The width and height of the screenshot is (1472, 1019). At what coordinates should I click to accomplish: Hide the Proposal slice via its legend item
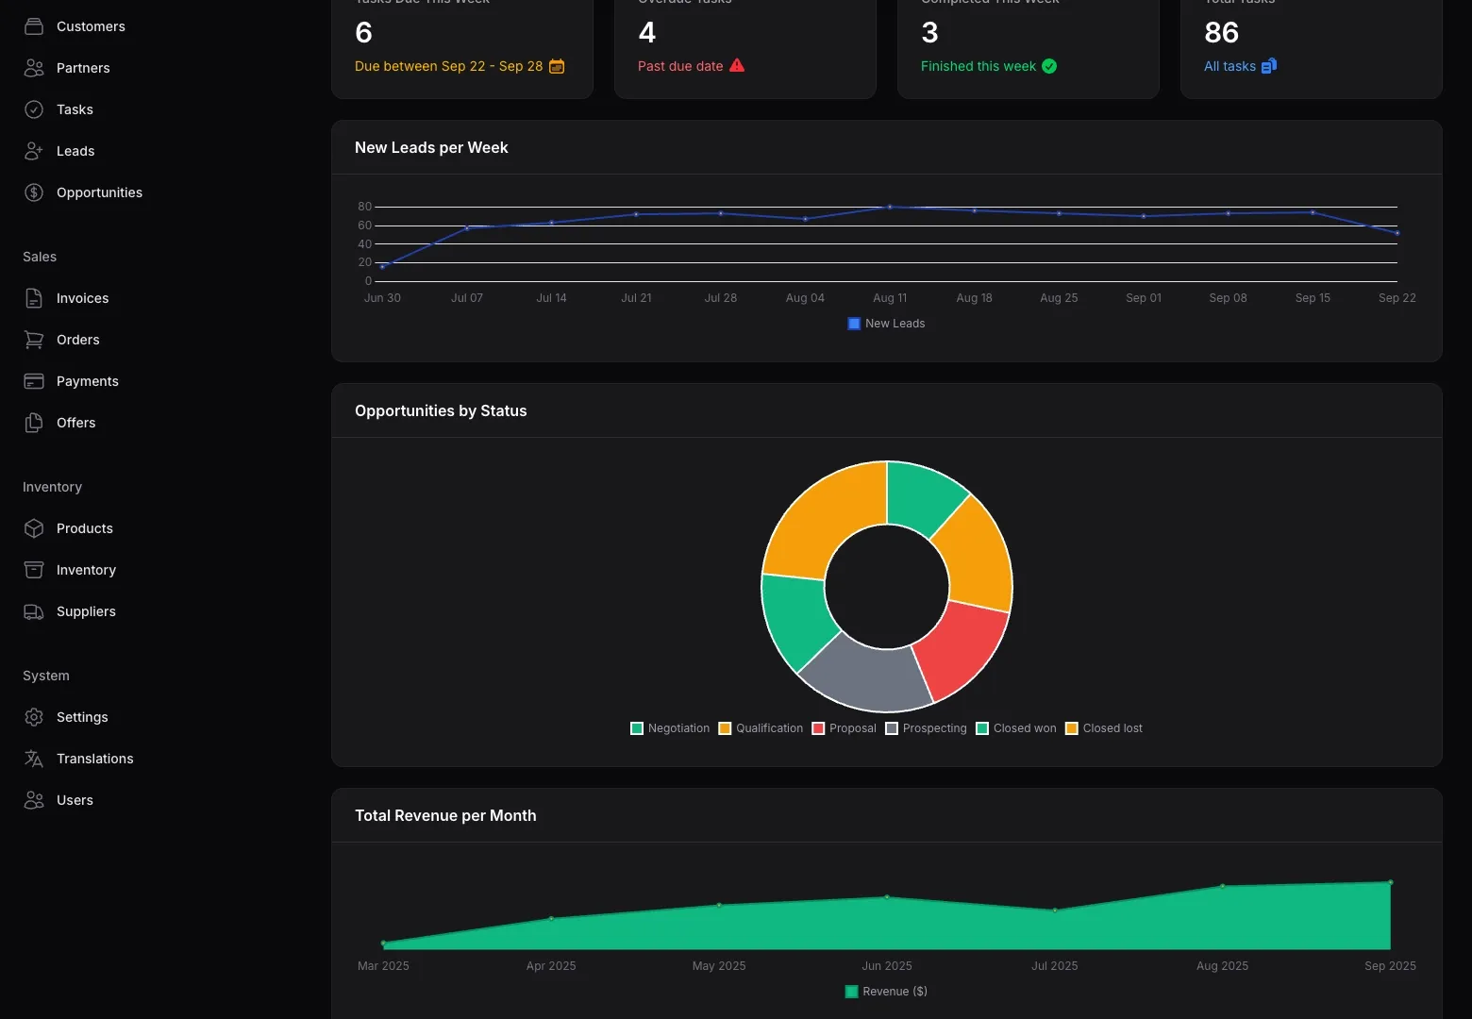[845, 727]
